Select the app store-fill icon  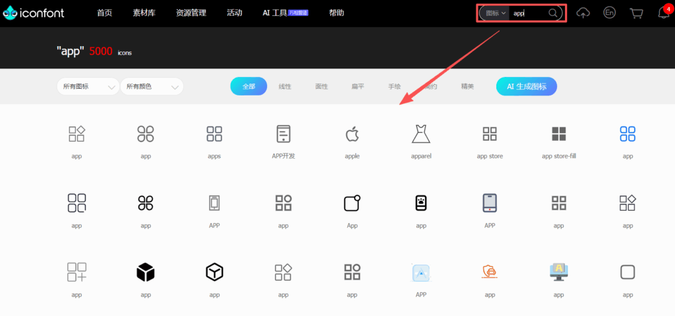tap(559, 134)
